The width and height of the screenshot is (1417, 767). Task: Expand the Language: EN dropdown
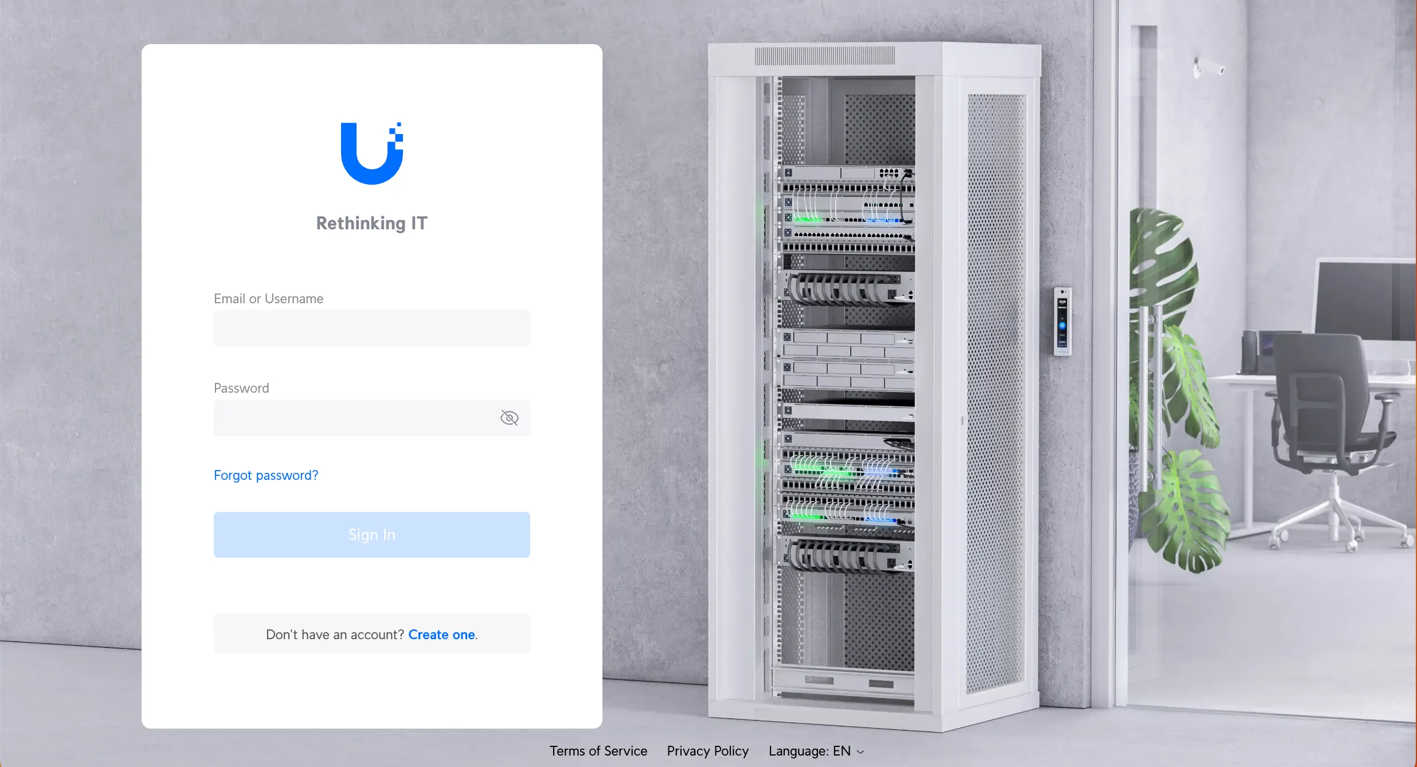816,751
